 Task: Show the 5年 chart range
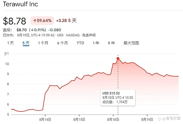click(x=111, y=43)
